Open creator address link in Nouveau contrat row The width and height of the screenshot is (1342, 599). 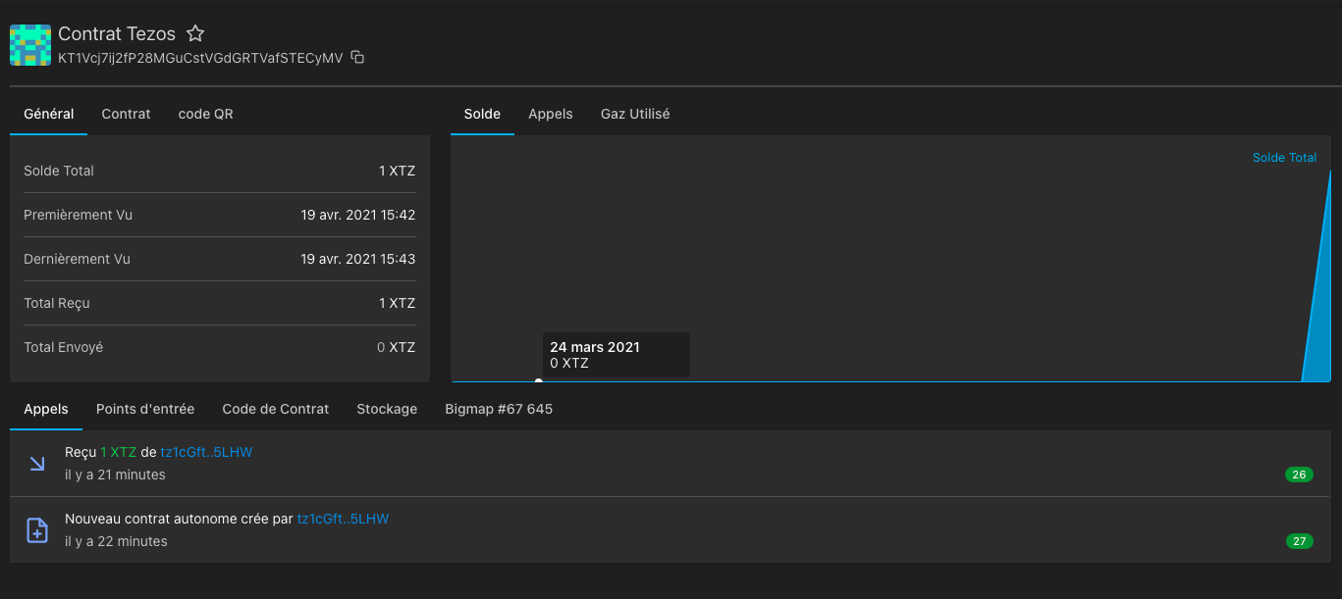(343, 519)
